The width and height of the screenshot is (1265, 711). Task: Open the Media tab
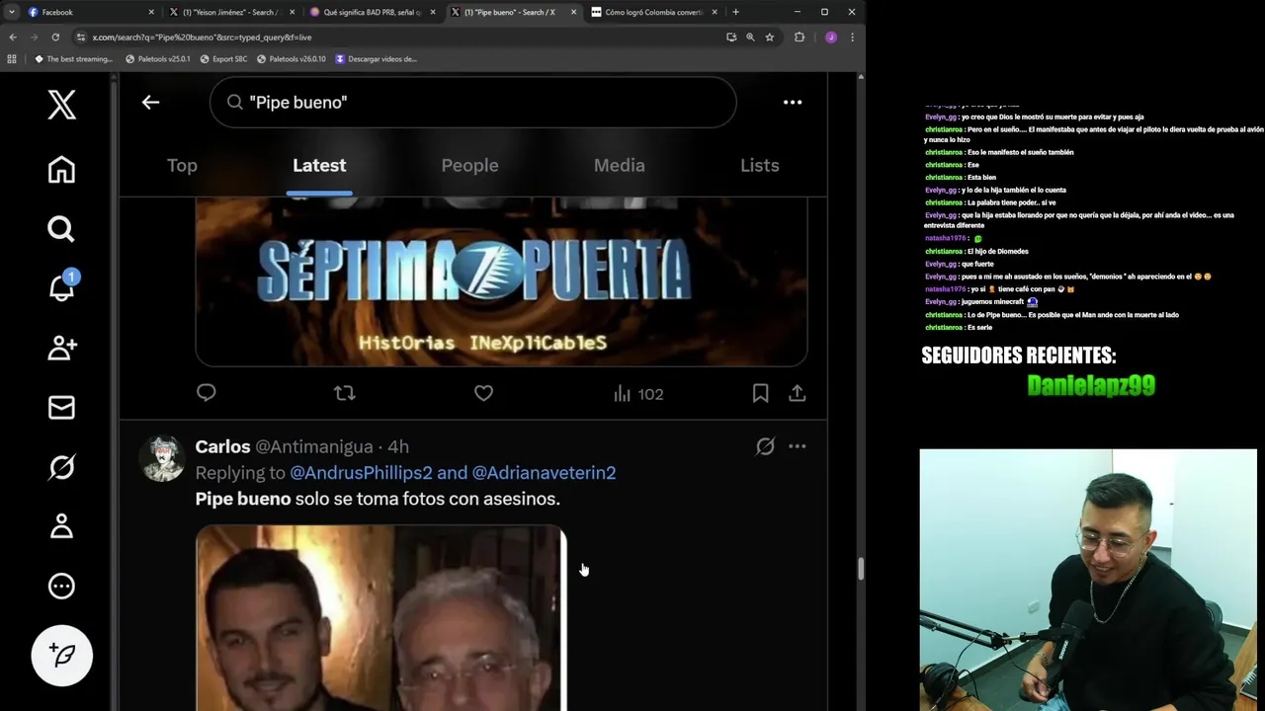coord(620,165)
